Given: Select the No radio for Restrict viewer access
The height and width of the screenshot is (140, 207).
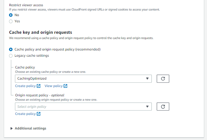Looking at the screenshot, I should [11, 15].
